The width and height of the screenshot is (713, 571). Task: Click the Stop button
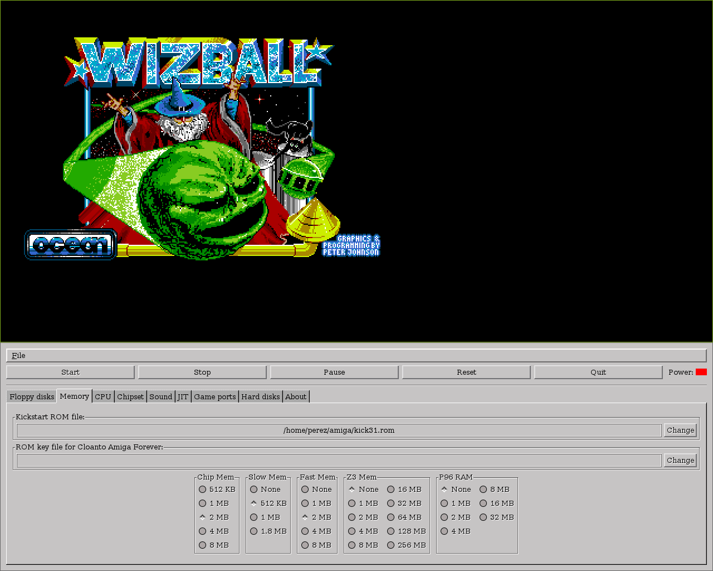pyautogui.click(x=202, y=372)
